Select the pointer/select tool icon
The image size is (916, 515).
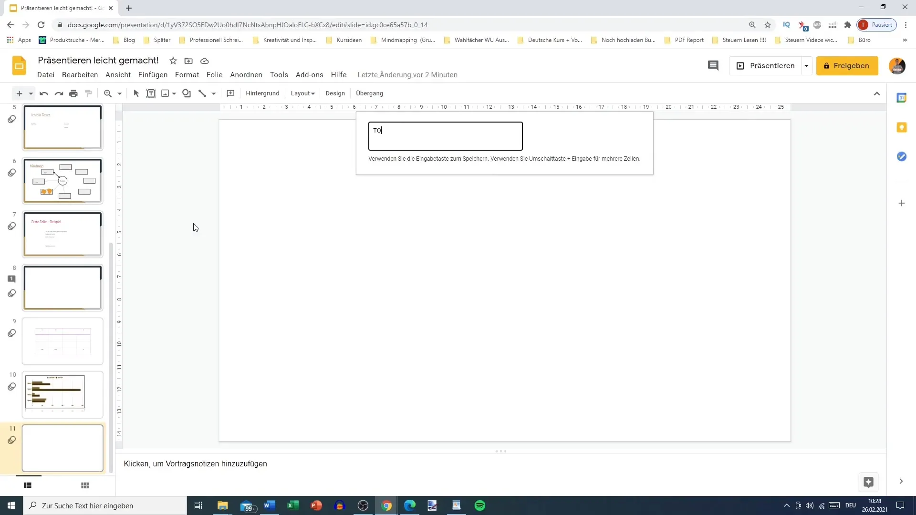click(x=136, y=93)
